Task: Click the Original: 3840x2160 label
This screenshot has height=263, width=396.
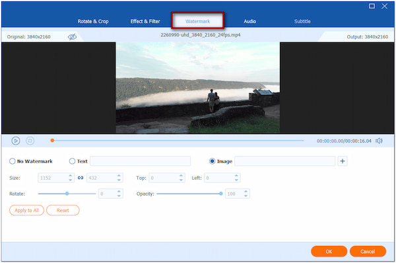Action: click(29, 37)
